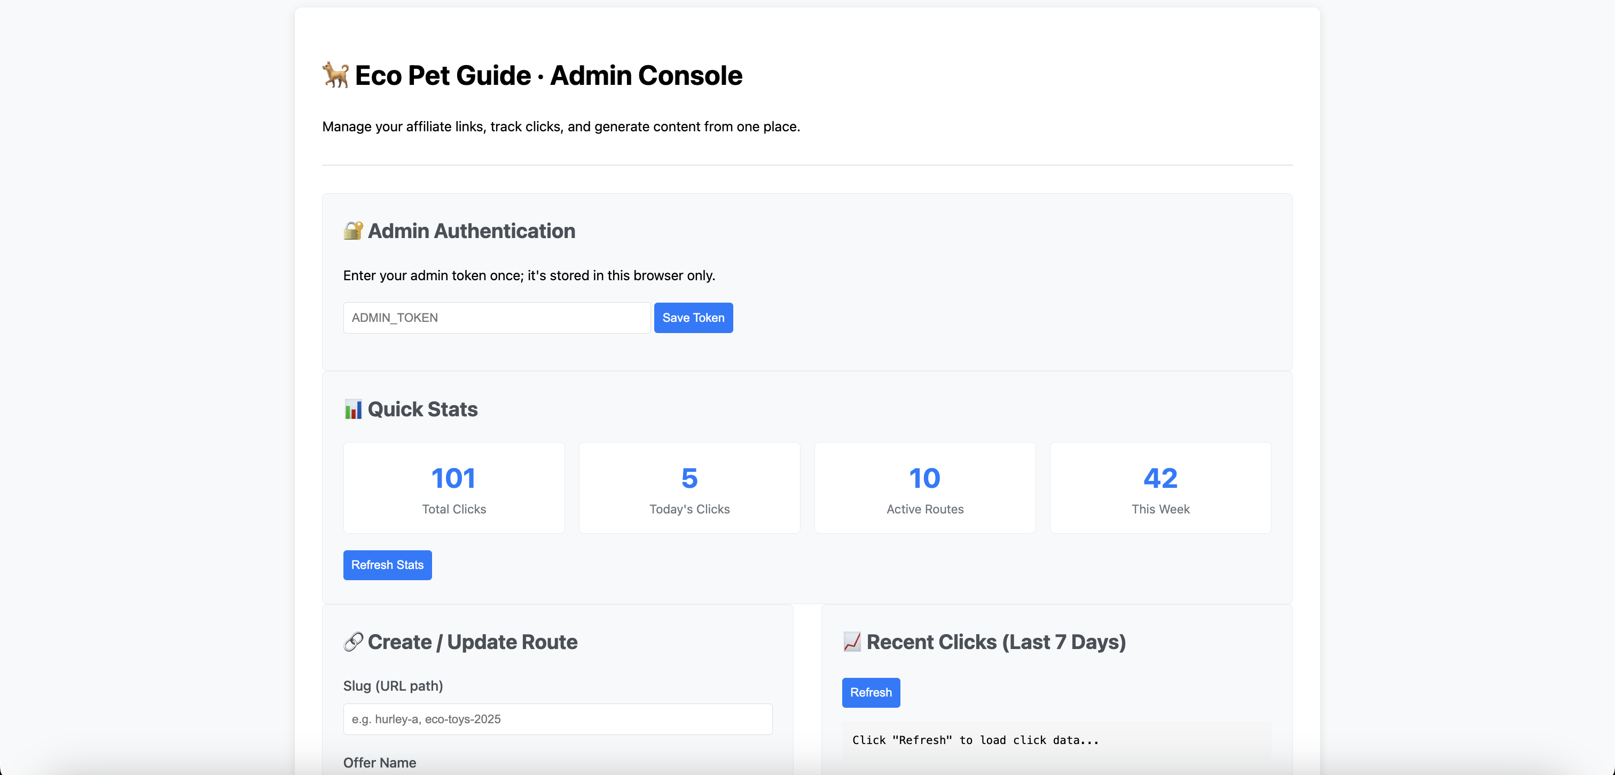
Task: Click the Offer Name field label
Action: pos(379,763)
